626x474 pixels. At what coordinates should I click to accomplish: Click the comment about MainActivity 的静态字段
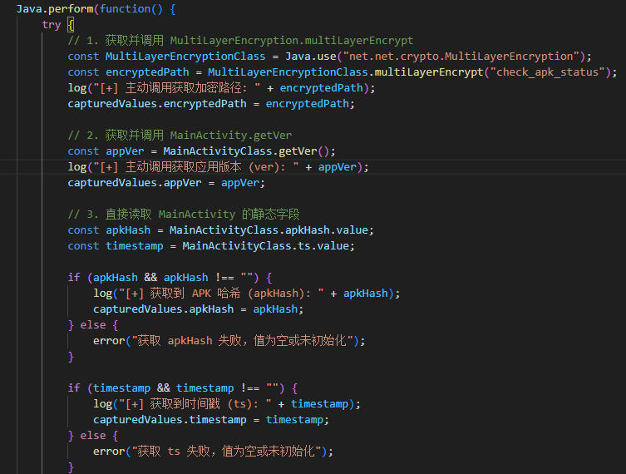tap(184, 215)
